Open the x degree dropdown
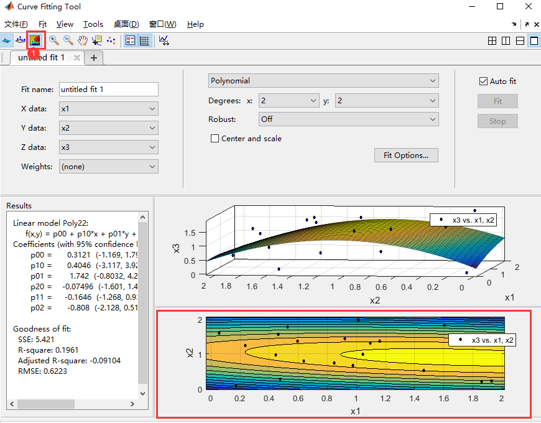This screenshot has height=423, width=541. click(289, 101)
